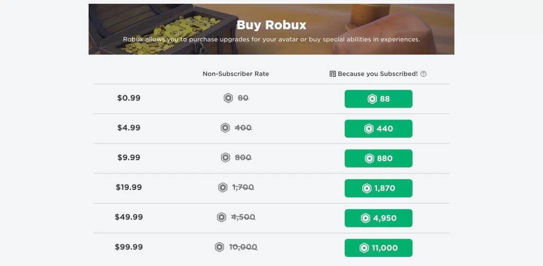543x266 pixels.
Task: Click the subscription icon beside Because you Subscribed
Action: tap(333, 74)
